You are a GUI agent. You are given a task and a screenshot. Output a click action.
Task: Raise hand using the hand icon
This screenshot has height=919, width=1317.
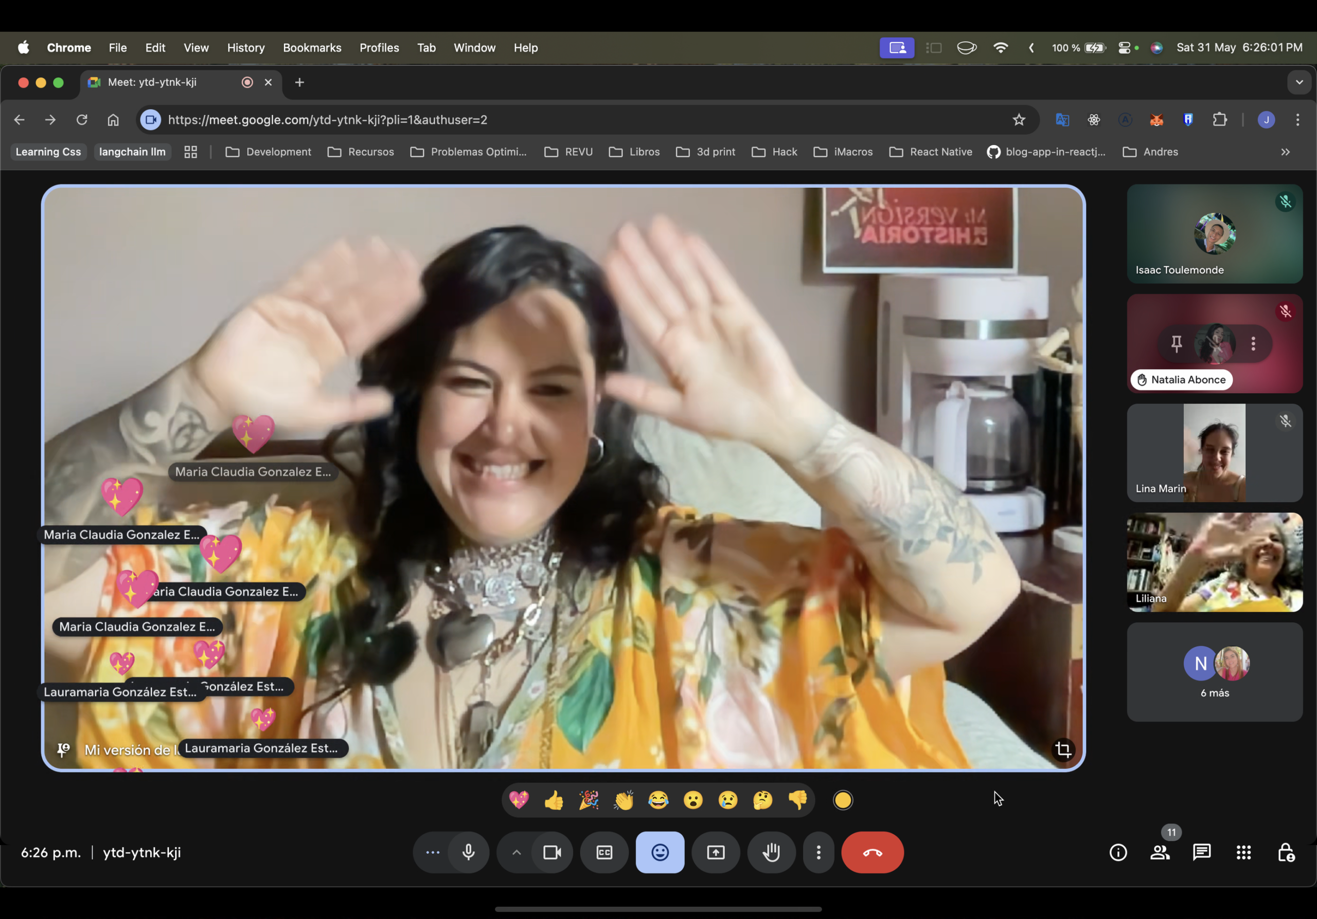[771, 852]
